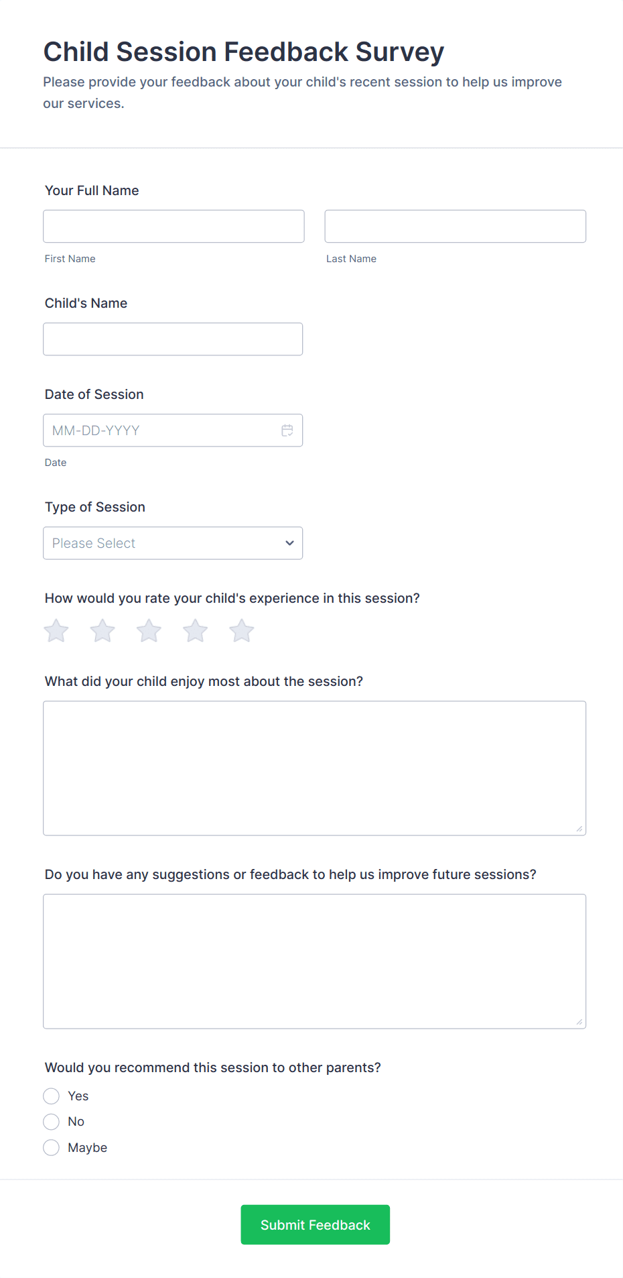
Task: Click the child enjoyed most text area
Action: click(314, 768)
